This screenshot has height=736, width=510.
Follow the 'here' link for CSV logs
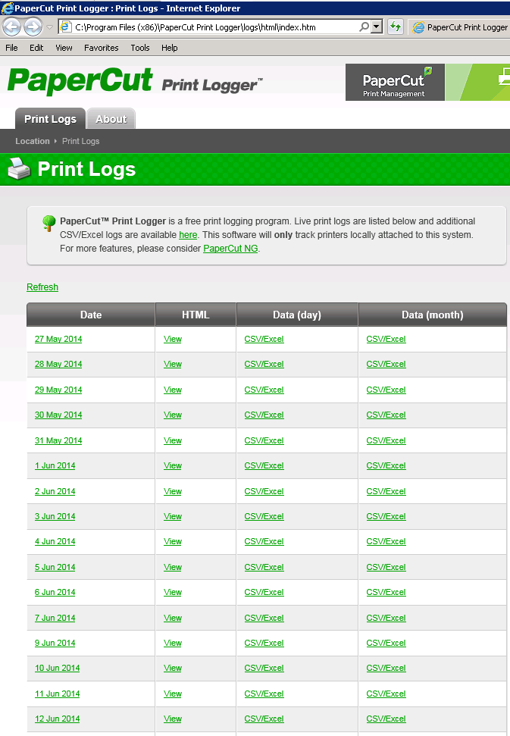188,235
